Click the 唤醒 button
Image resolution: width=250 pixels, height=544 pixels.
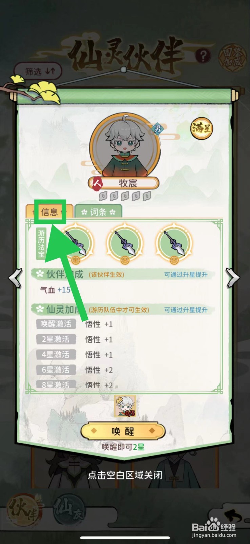(x=123, y=431)
